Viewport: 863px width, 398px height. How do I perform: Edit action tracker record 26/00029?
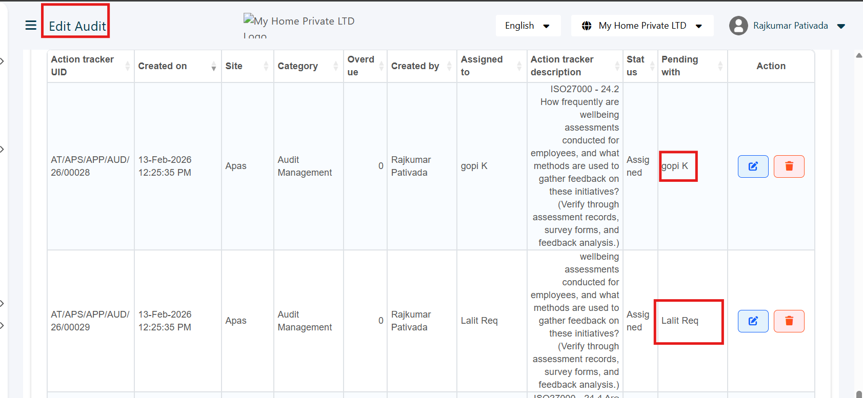point(753,321)
